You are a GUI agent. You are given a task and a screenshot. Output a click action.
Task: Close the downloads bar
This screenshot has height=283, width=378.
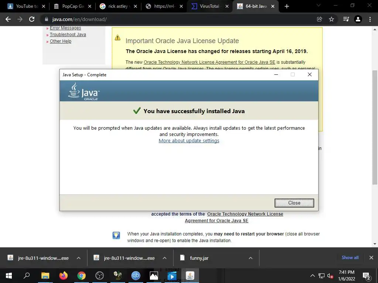(x=371, y=258)
